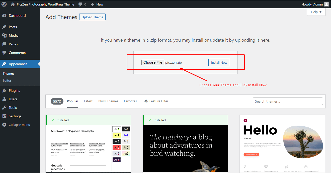This screenshot has width=331, height=173.
Task: Select the Appearance menu
Action: click(20, 64)
